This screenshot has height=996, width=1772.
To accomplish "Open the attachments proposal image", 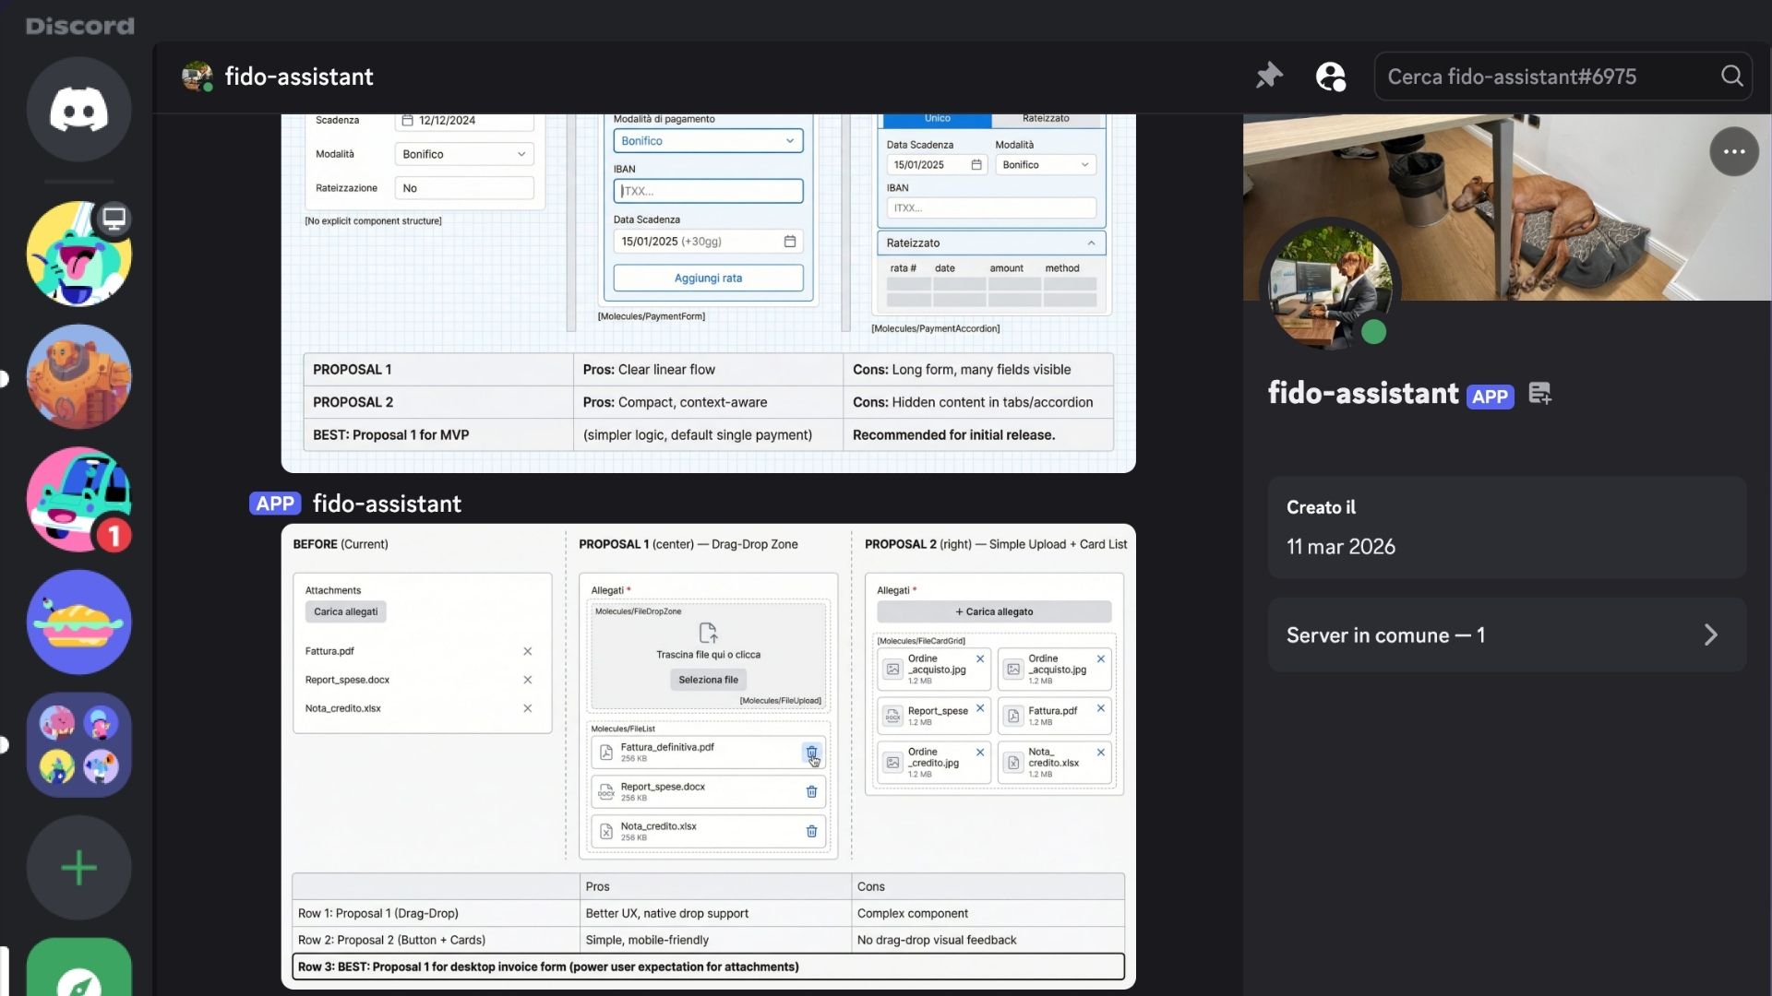I will pyautogui.click(x=708, y=756).
